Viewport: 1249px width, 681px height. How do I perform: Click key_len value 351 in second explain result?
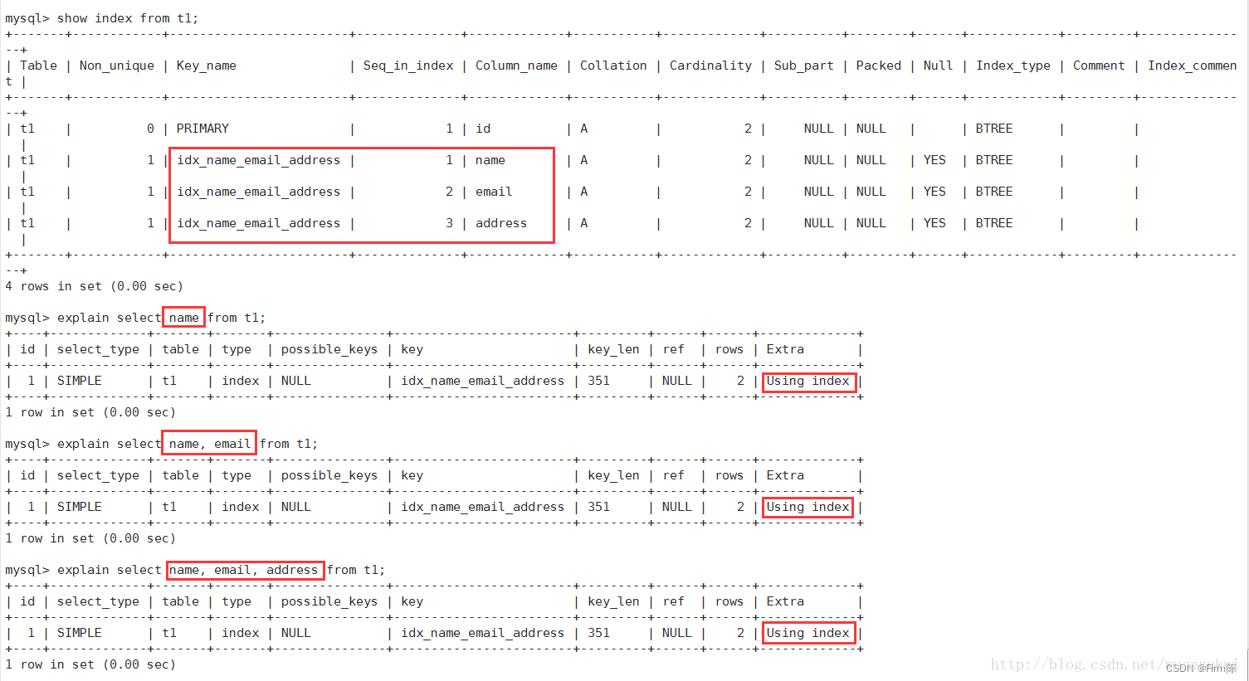point(598,507)
